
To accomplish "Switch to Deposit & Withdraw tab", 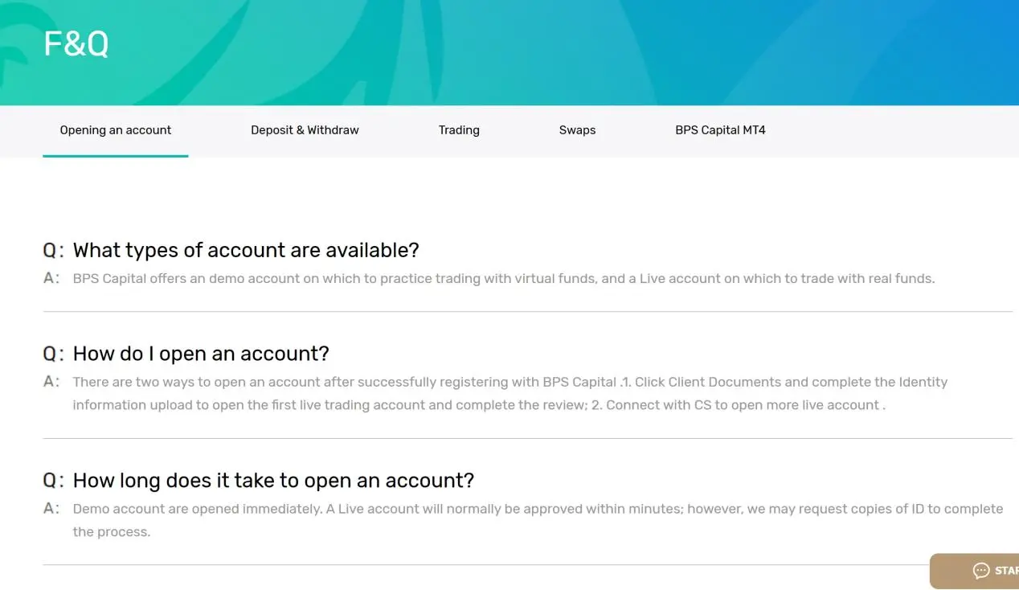I will pos(305,130).
